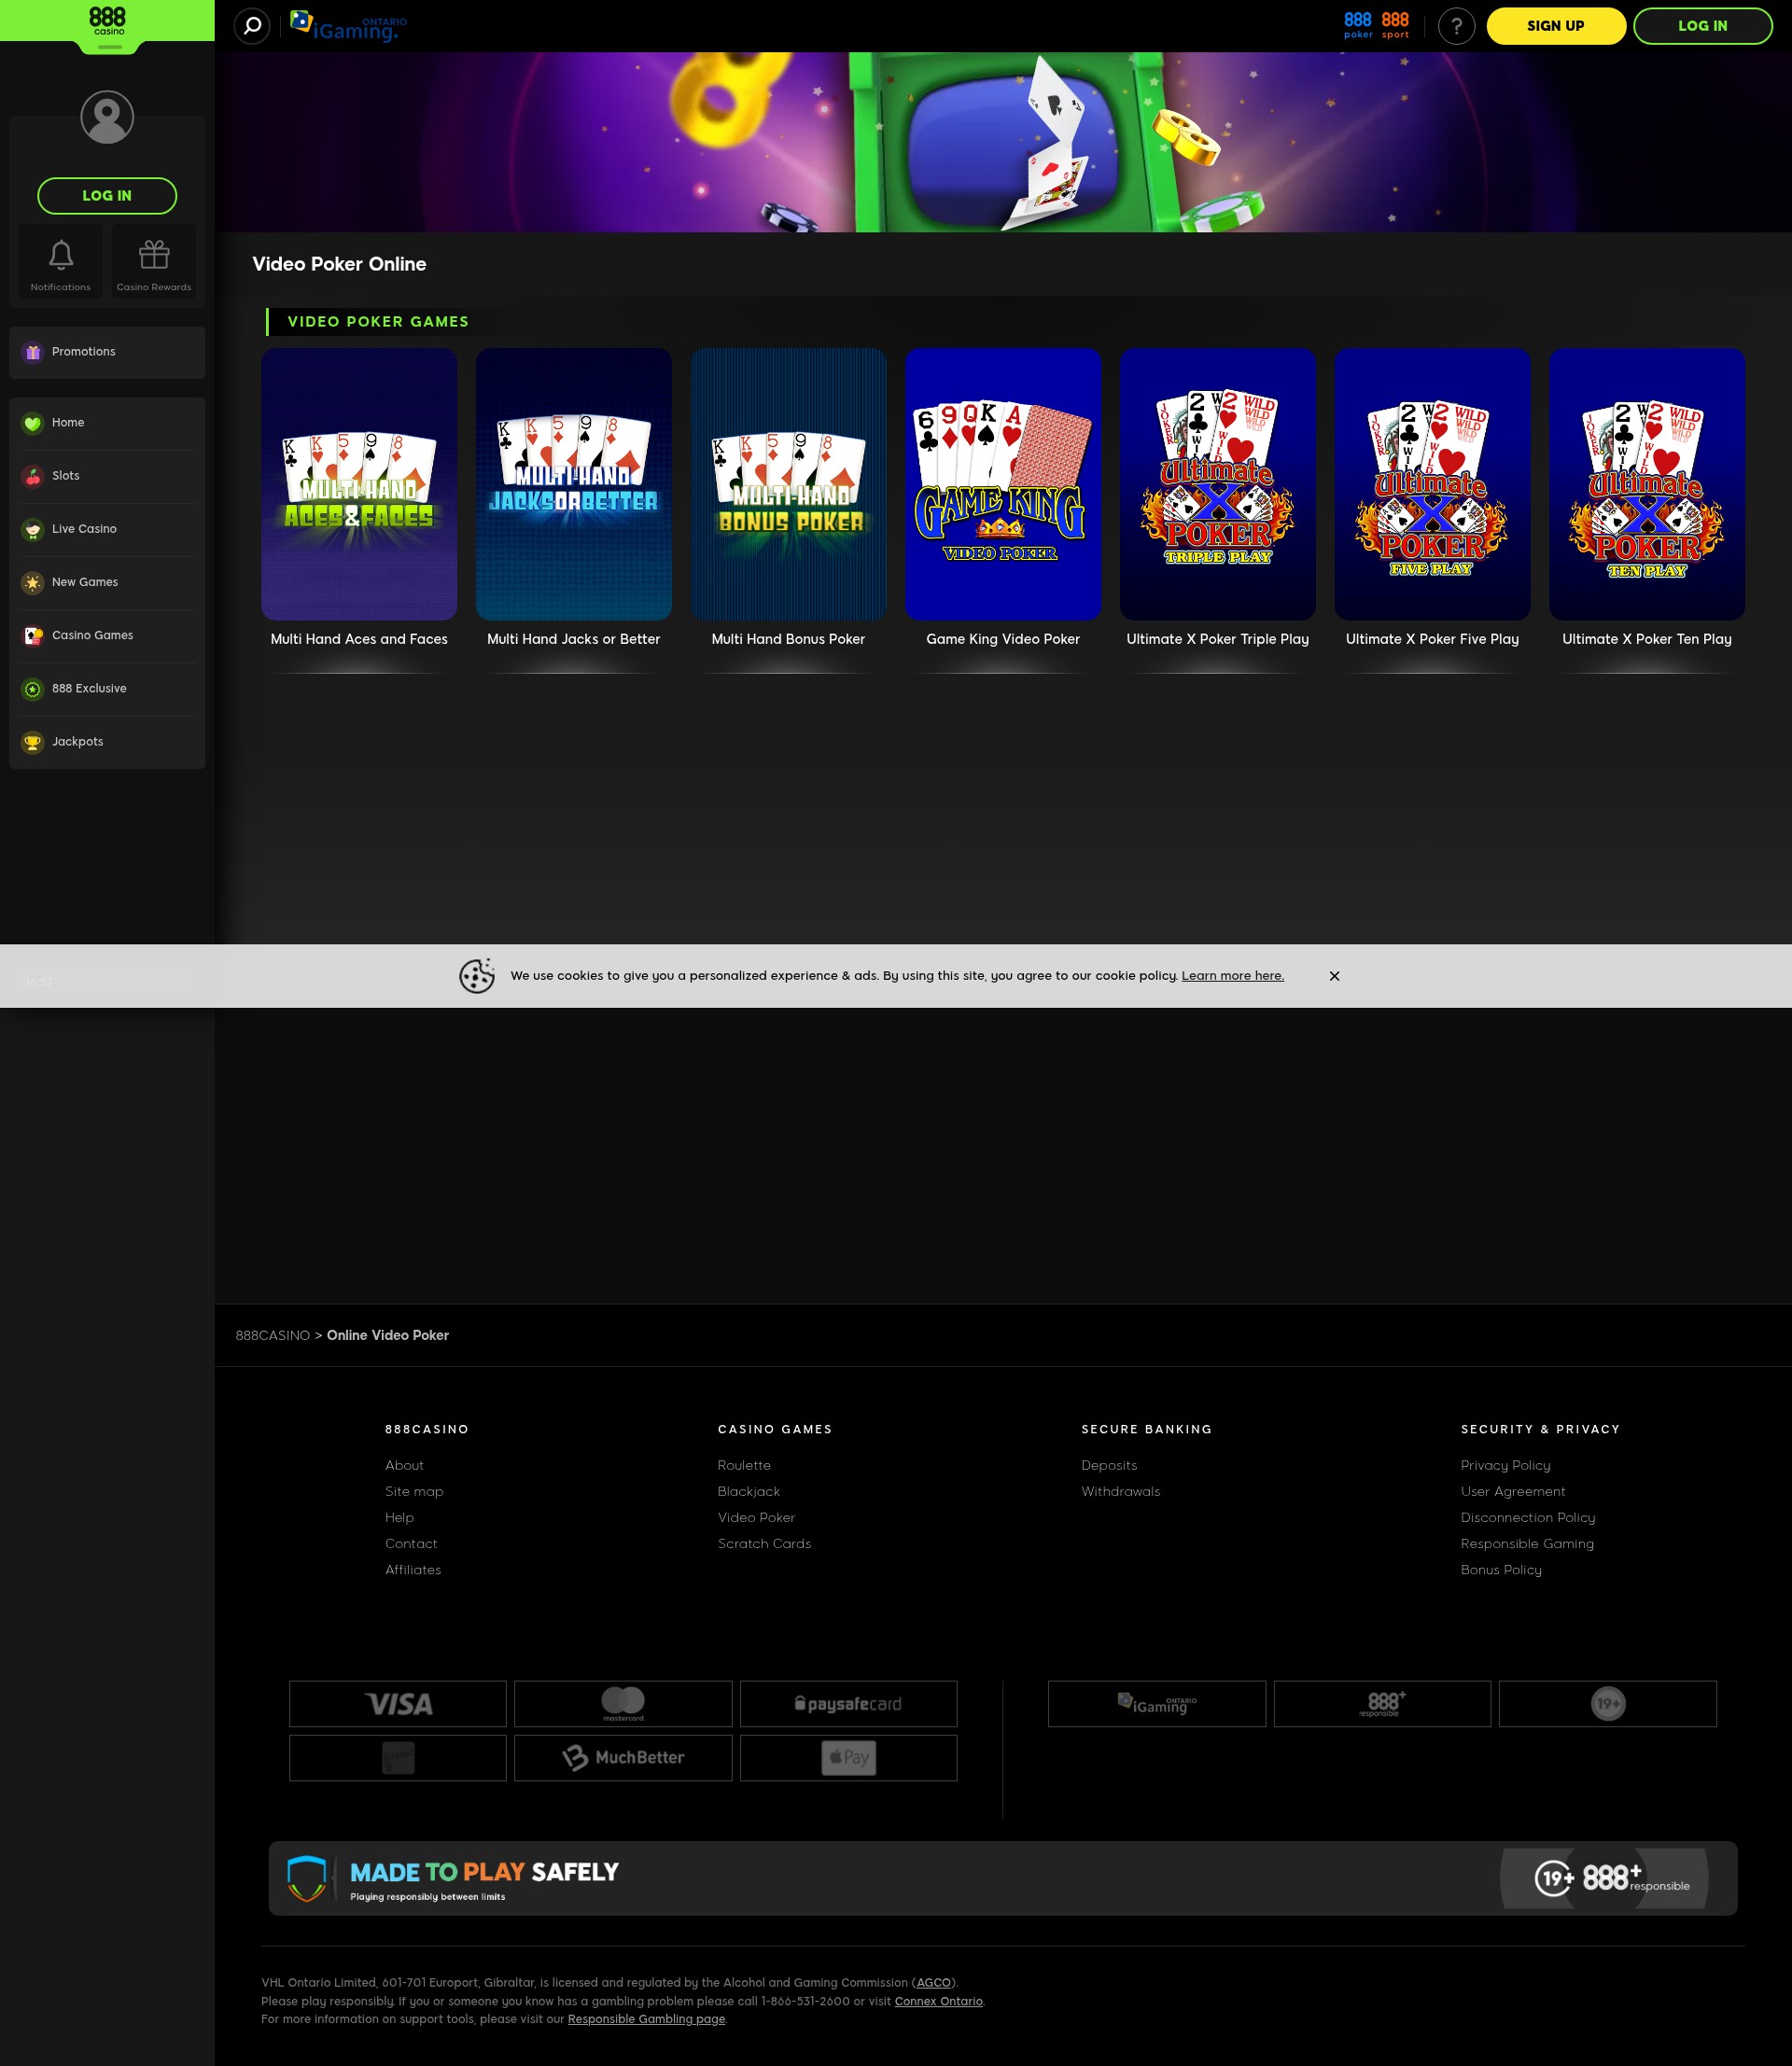Open the Withdrawals footer link
This screenshot has height=2066, width=1792.
tap(1121, 1491)
